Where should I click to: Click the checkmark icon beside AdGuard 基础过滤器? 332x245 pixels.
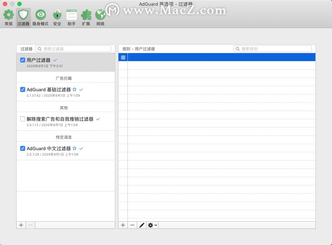(x=81, y=89)
